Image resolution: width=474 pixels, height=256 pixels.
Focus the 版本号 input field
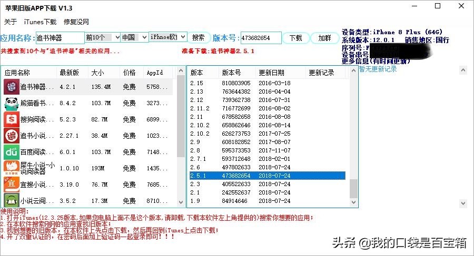pos(261,38)
